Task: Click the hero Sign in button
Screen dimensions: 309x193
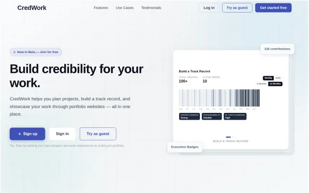Action: (x=62, y=134)
